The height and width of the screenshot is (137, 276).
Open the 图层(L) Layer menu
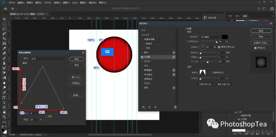(x=39, y=3)
